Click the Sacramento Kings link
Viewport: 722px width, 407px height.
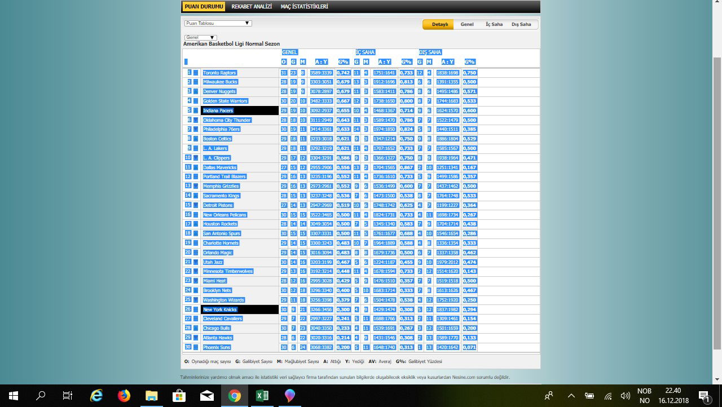pyautogui.click(x=222, y=196)
